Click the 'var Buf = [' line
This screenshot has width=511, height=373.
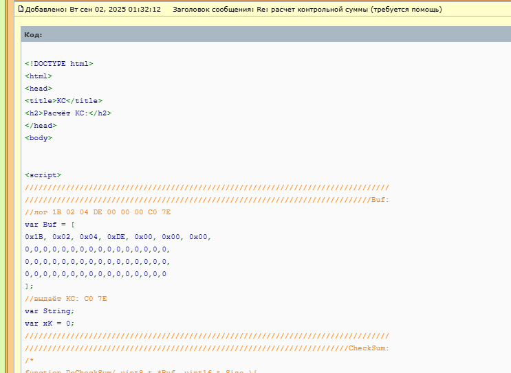pyautogui.click(x=50, y=225)
